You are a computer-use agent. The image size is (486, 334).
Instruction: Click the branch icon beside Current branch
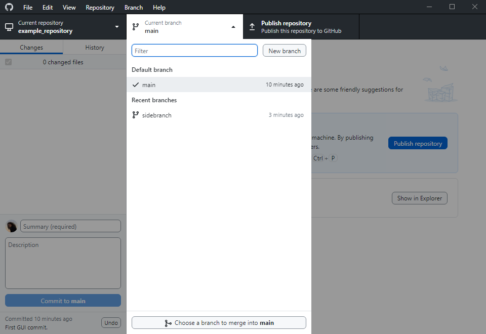click(136, 27)
